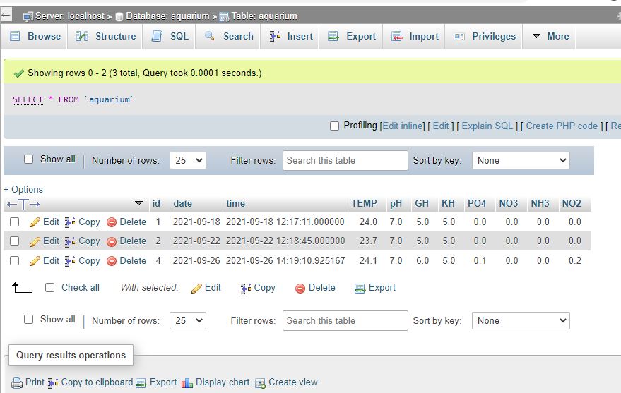Click the Export icon in With selected row
The width and height of the screenshot is (621, 393).
point(360,288)
